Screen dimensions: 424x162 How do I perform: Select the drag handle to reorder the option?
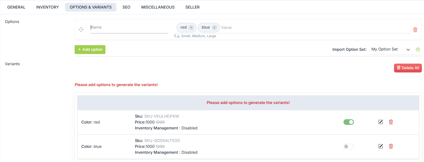point(81,29)
